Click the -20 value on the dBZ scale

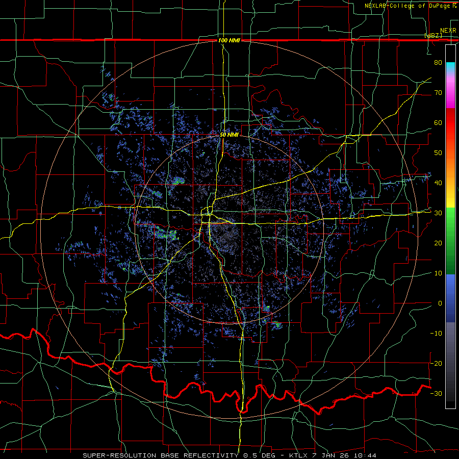tap(436, 364)
